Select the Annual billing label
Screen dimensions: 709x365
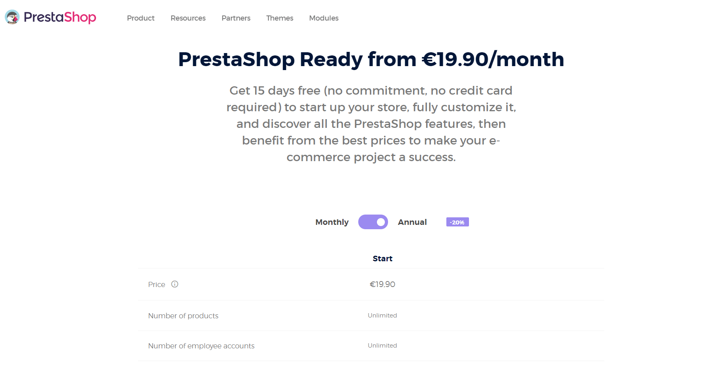(412, 222)
